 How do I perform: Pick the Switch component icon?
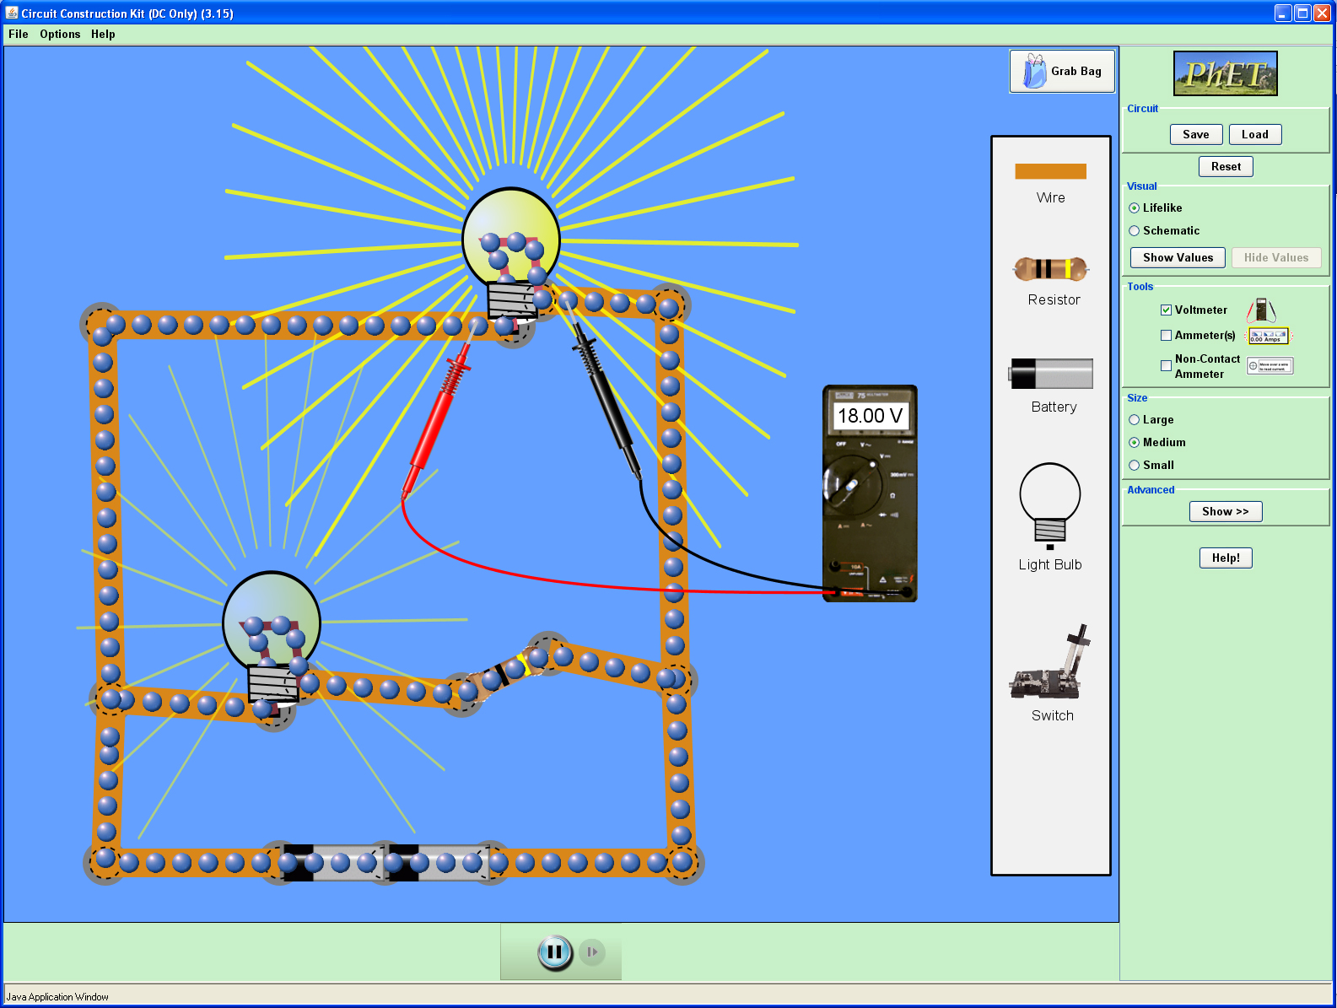(1049, 666)
